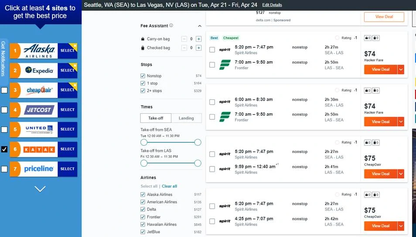This screenshot has width=416, height=237.
Task: Click the Frontier logo in the 5:20 pm result
Action: coord(225,64)
